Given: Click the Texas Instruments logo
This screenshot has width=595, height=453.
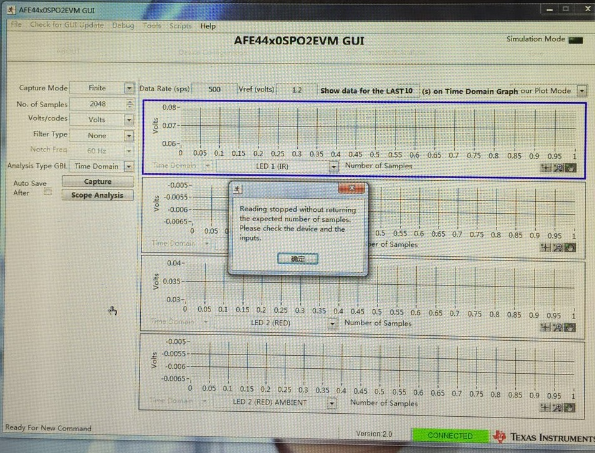Looking at the screenshot, I should (x=543, y=437).
